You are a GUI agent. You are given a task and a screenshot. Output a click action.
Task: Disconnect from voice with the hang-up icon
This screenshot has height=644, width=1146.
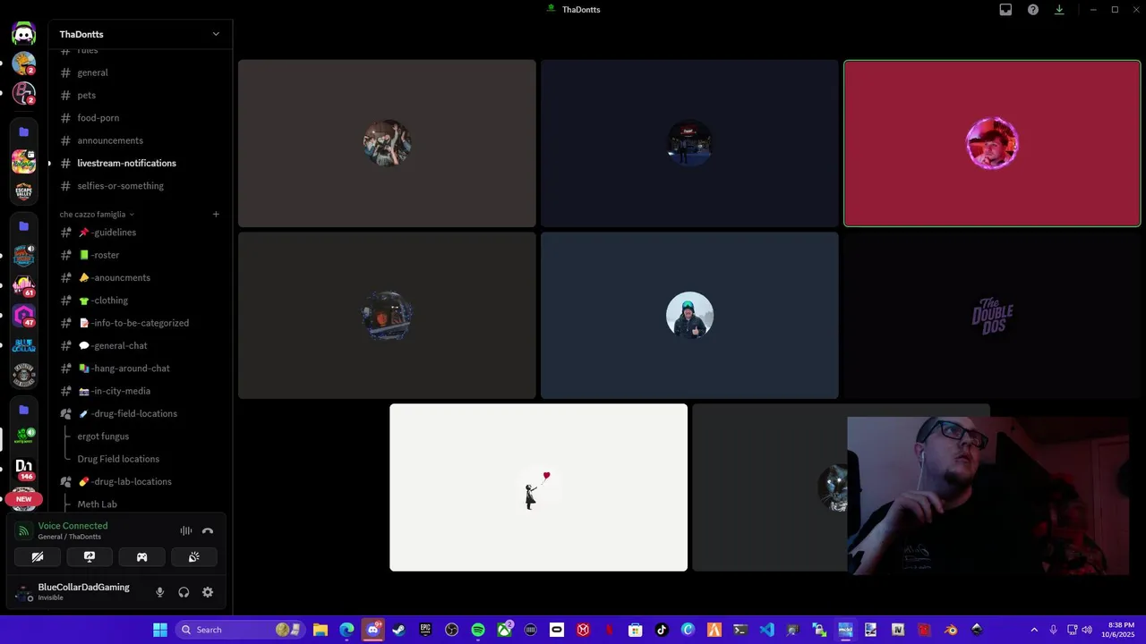[x=208, y=530]
